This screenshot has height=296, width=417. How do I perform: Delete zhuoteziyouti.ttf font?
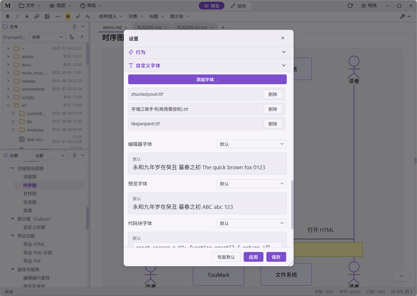tap(273, 94)
